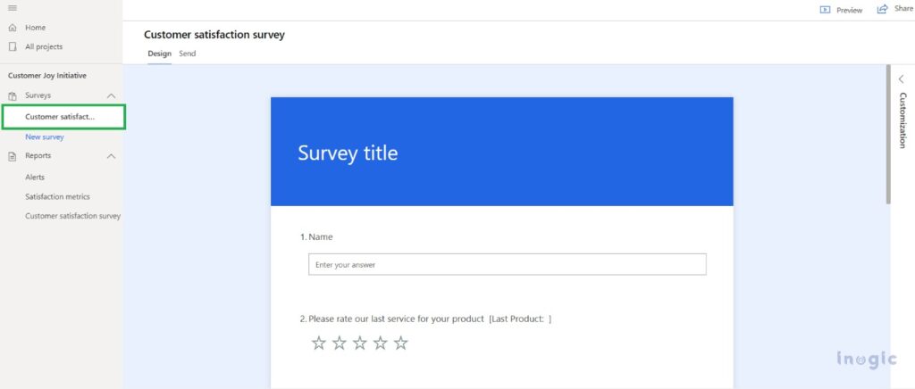Click the Preview play icon
The width and height of the screenshot is (915, 389).
825,10
